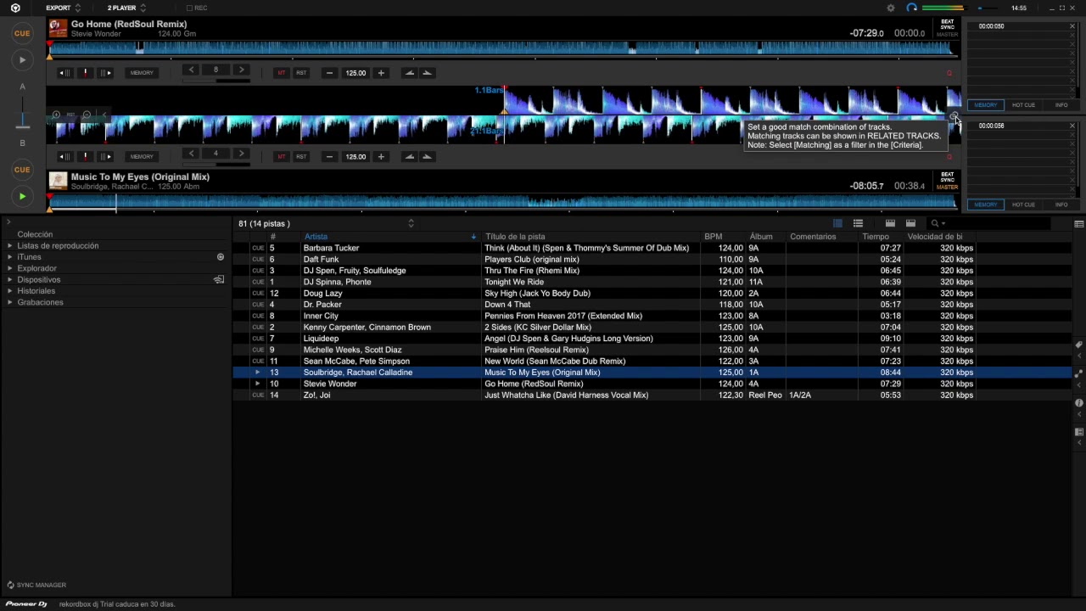The height and width of the screenshot is (611, 1086).
Task: Jump to next cue on deck B
Action: click(x=106, y=157)
